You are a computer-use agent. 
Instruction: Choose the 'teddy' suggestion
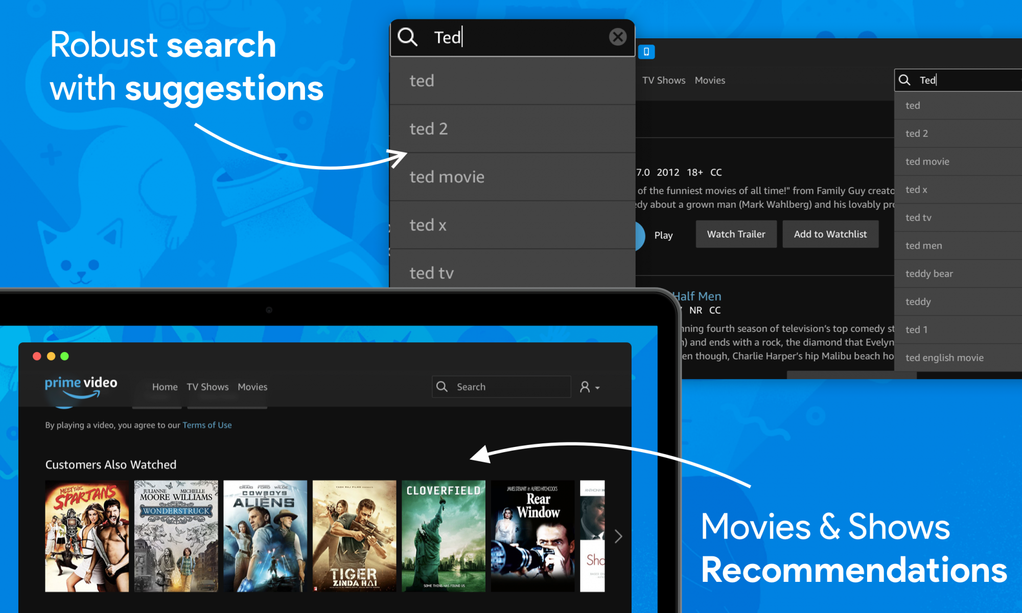(x=958, y=302)
